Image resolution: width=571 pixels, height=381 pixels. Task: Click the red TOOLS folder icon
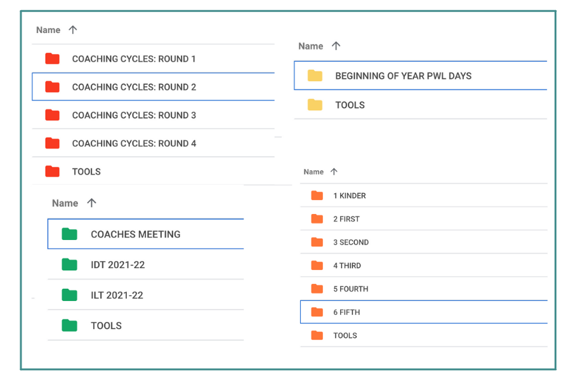[53, 171]
